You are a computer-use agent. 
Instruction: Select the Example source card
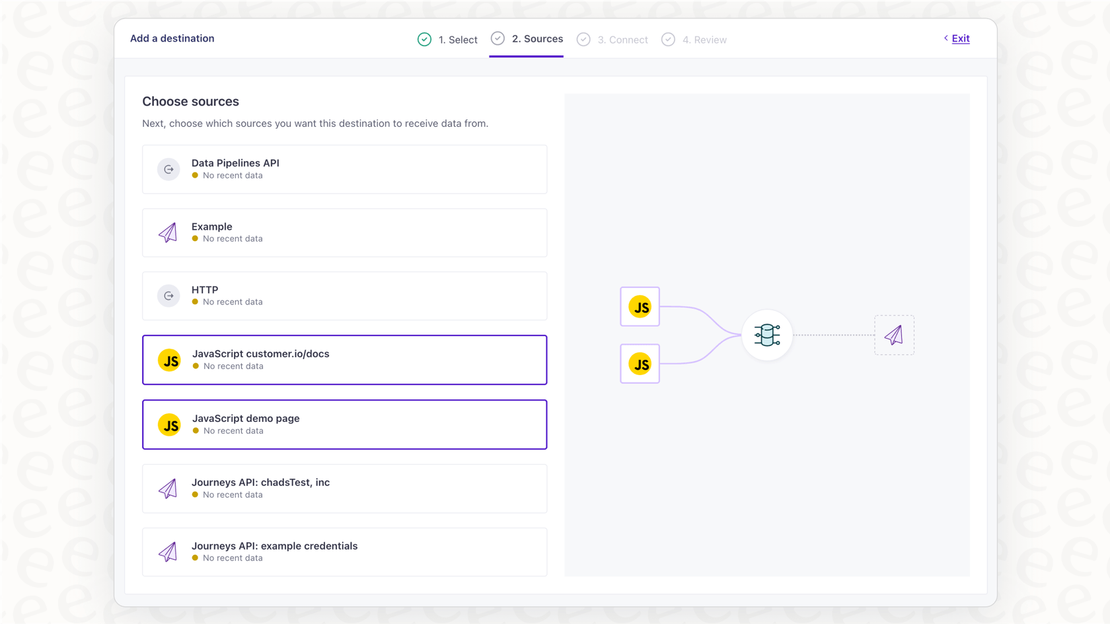point(344,232)
